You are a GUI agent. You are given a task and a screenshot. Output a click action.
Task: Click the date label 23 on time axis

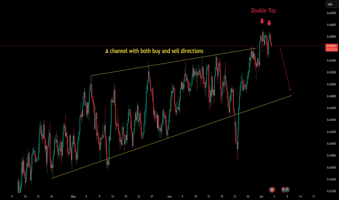pos(235,196)
